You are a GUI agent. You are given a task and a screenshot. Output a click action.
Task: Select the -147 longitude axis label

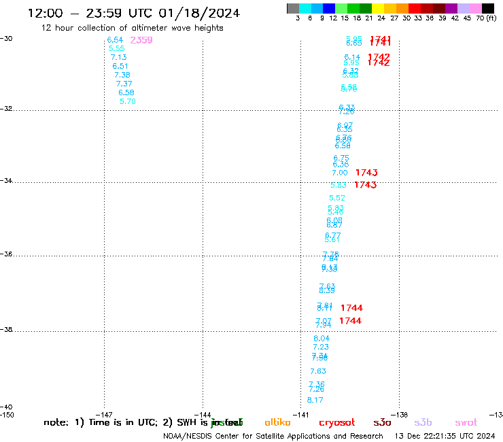[104, 415]
